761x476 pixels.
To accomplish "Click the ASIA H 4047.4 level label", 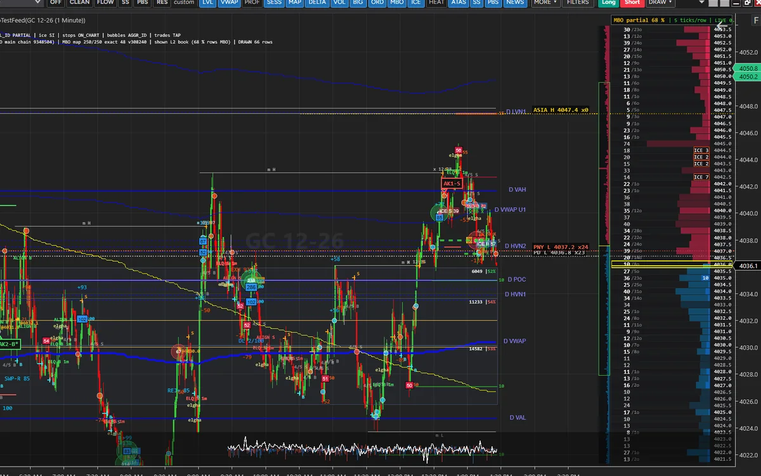I will click(561, 110).
